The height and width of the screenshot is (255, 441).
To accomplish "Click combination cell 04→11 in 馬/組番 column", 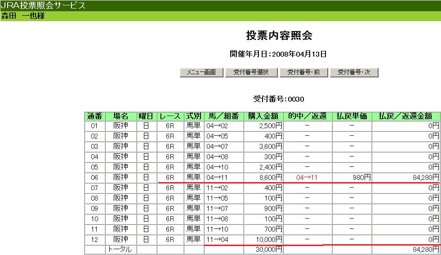I will [217, 178].
